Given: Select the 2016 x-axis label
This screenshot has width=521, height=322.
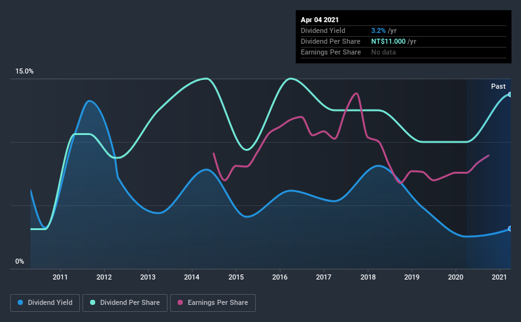Looking at the screenshot, I should point(280,277).
